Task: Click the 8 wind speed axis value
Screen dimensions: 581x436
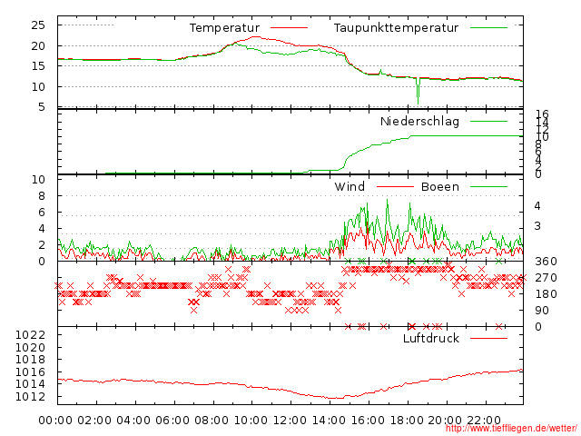Action: [x=42, y=196]
